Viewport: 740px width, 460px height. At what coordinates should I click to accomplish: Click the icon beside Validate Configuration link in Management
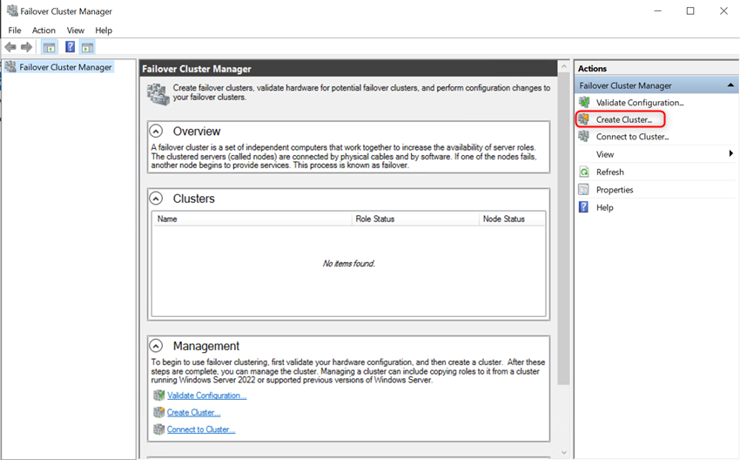[x=159, y=395]
